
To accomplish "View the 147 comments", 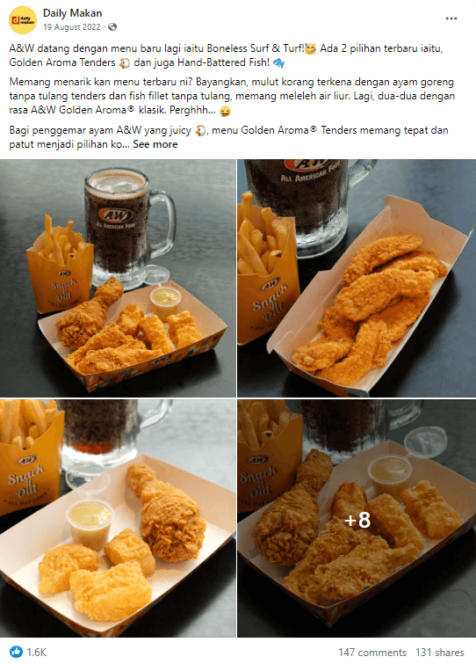I will 372,653.
